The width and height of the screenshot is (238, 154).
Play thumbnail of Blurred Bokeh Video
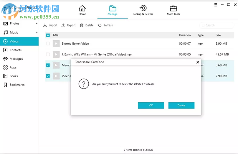coord(56,43)
